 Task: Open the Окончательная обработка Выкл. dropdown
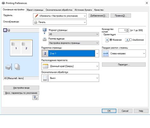click(70, 78)
